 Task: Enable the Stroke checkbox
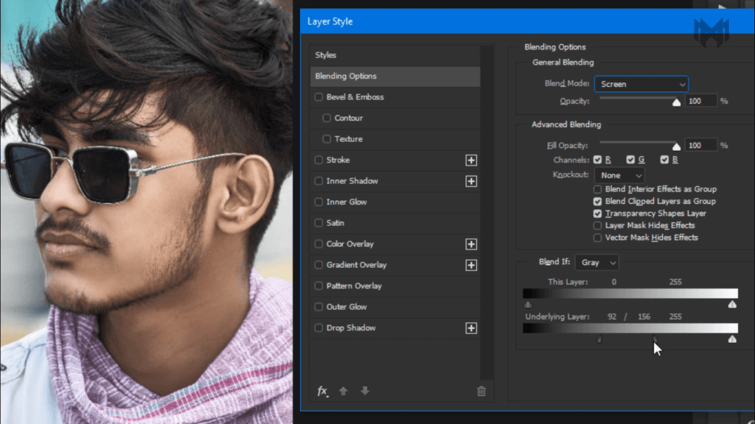pos(319,160)
